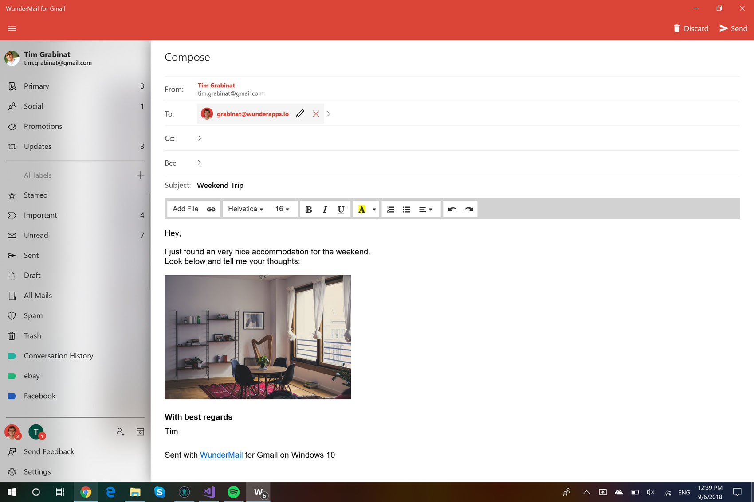Click the add account icon
This screenshot has height=502, width=754.
(120, 432)
